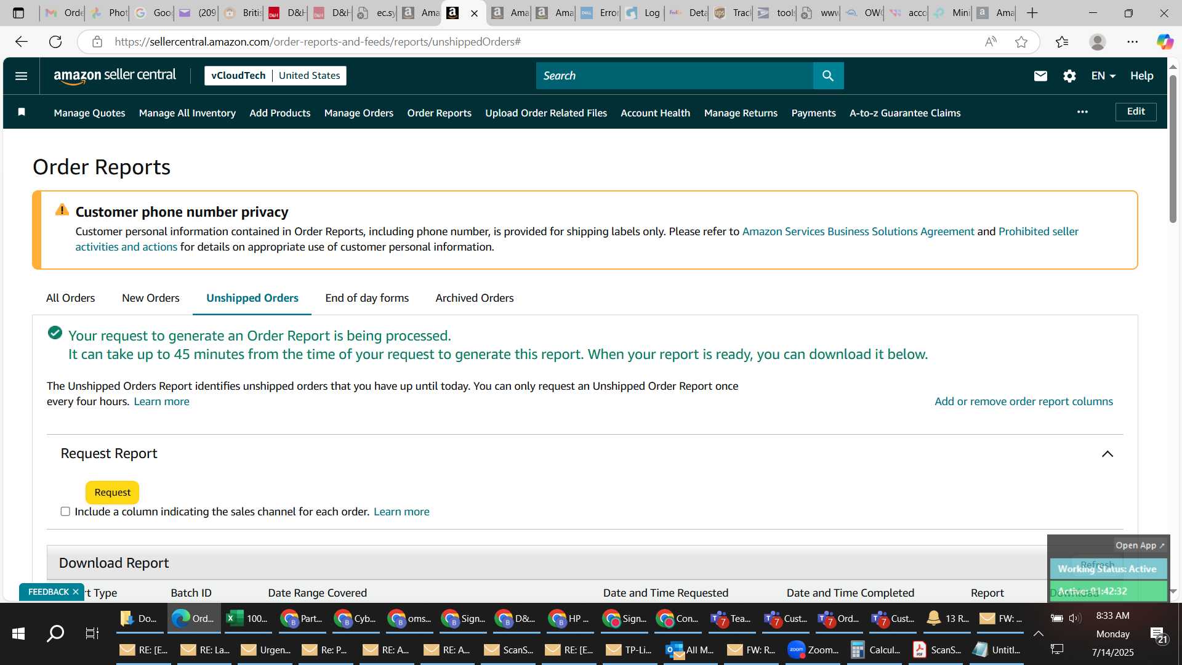
Task: Close the active browser tab
Action: 474,13
